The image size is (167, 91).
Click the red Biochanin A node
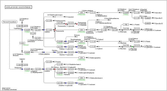pyautogui.click(x=55, y=69)
